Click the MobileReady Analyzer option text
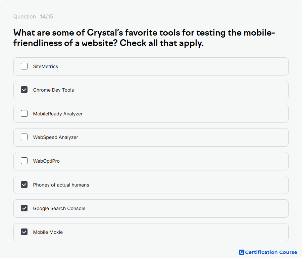The height and width of the screenshot is (258, 302). (x=58, y=114)
